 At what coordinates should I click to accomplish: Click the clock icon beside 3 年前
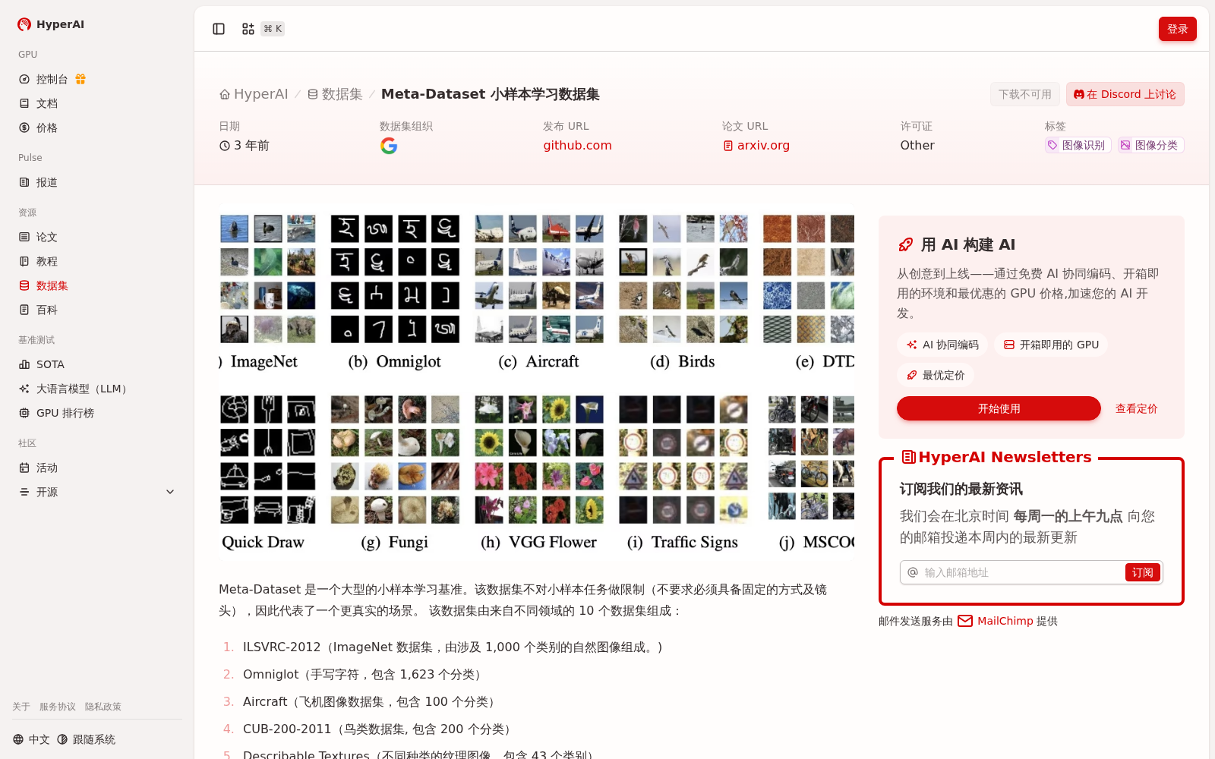(x=225, y=146)
